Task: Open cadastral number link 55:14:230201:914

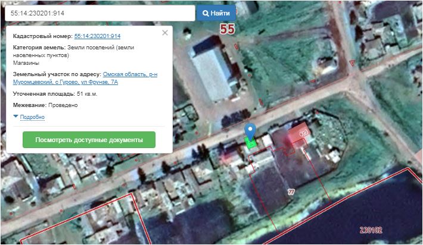Action: (97, 36)
